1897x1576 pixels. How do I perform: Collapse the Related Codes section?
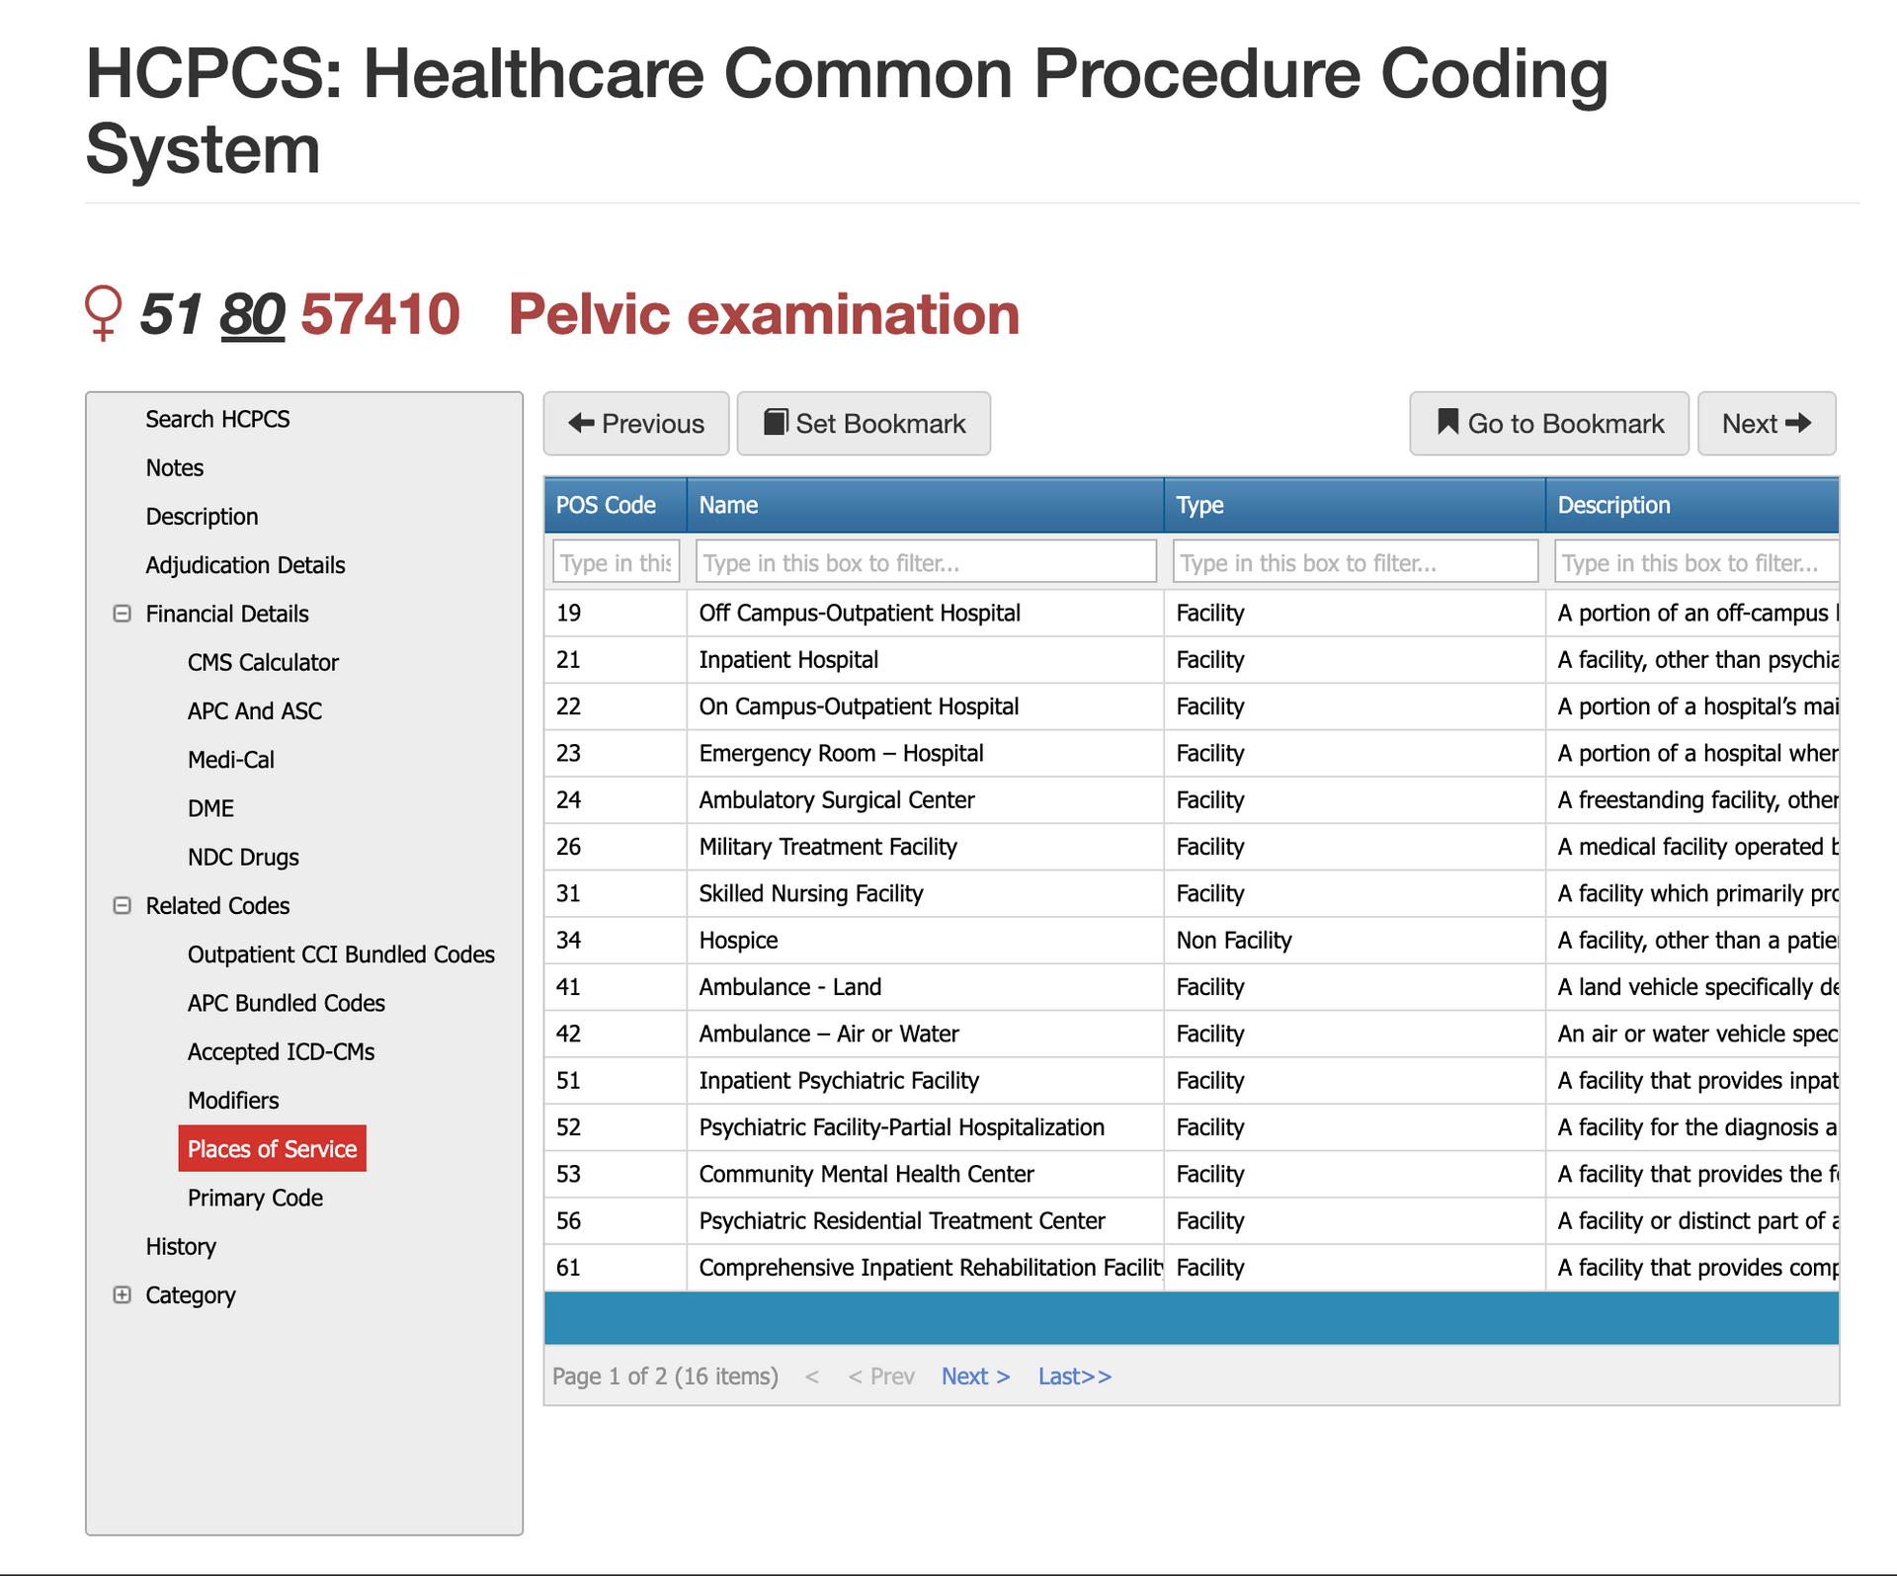click(x=122, y=905)
